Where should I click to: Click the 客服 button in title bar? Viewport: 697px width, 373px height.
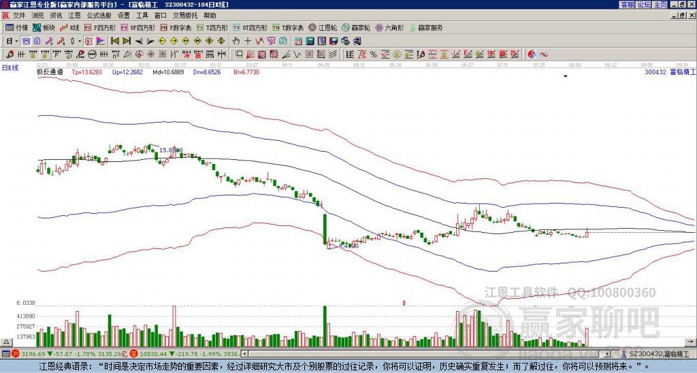click(627, 5)
